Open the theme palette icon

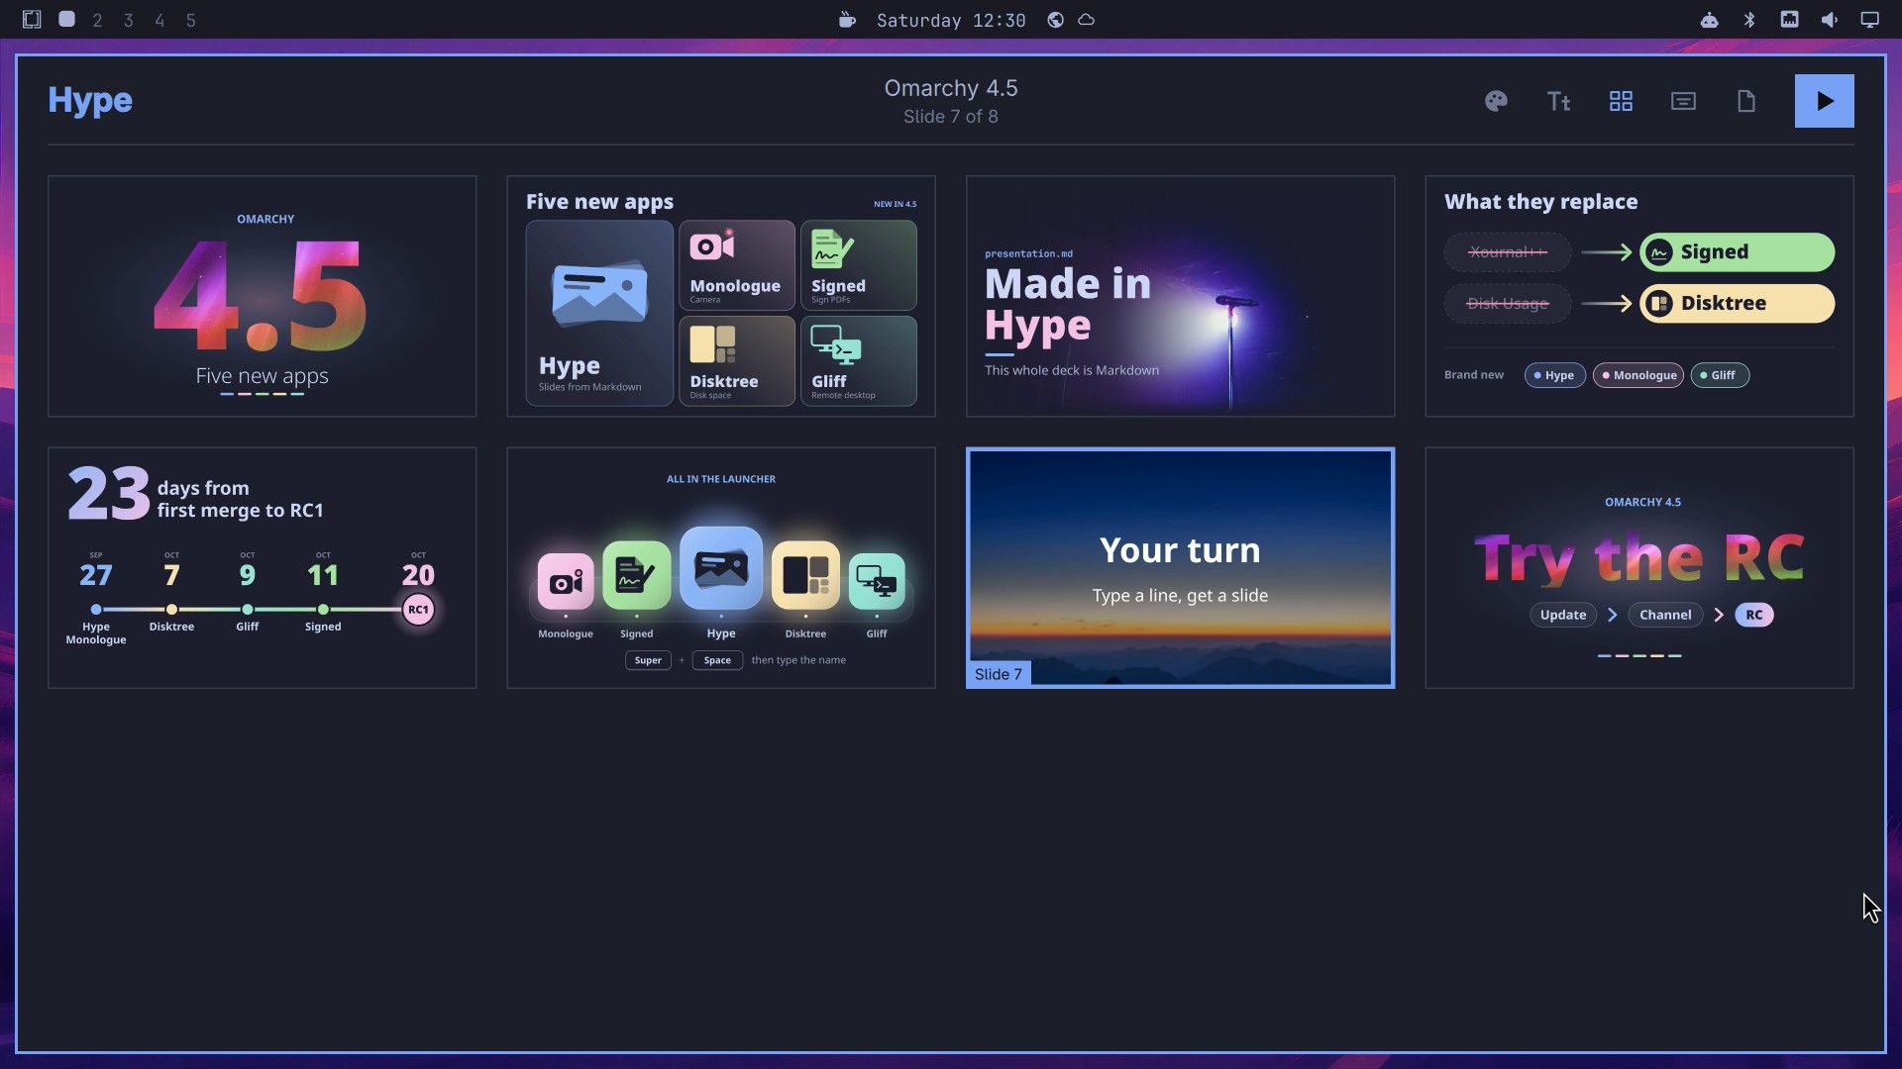[x=1496, y=101]
